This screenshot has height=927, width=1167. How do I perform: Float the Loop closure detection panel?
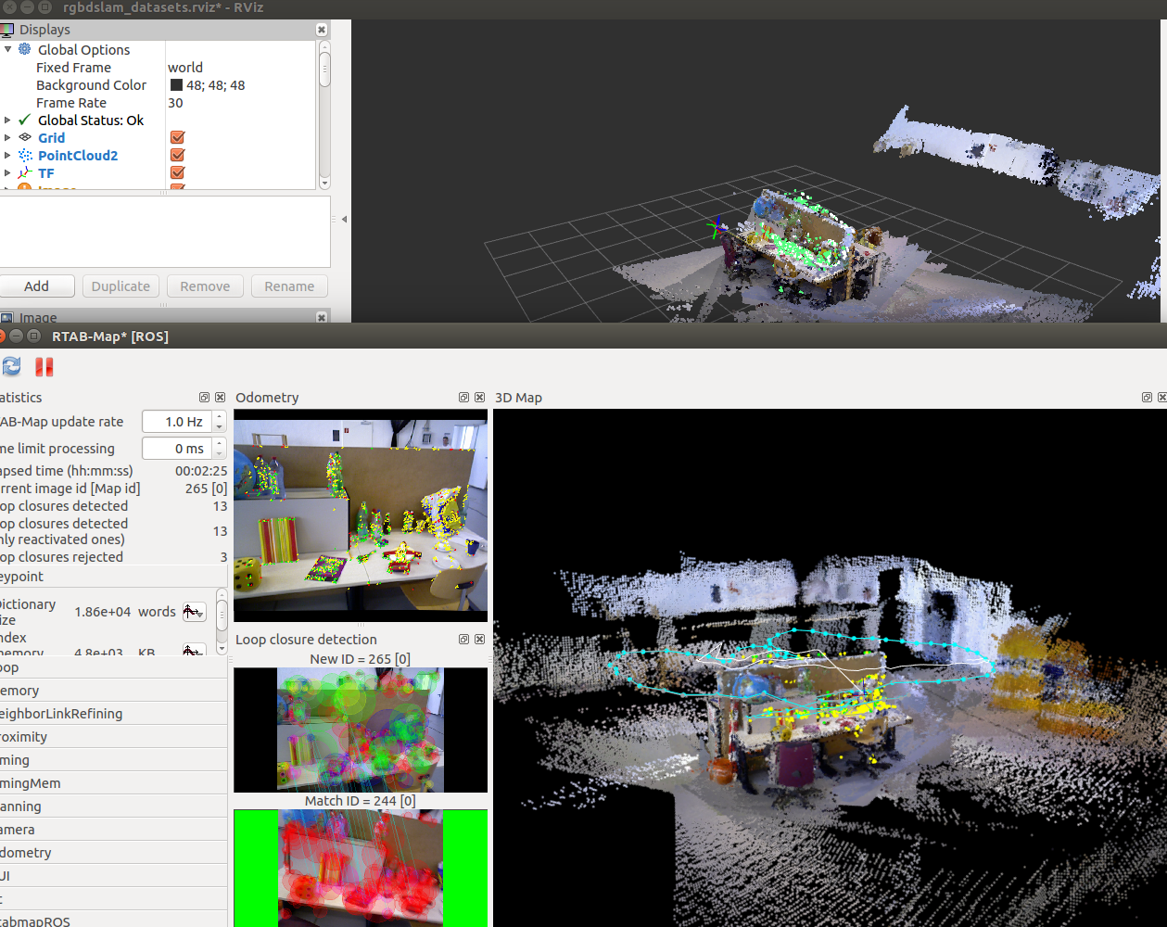coord(463,640)
